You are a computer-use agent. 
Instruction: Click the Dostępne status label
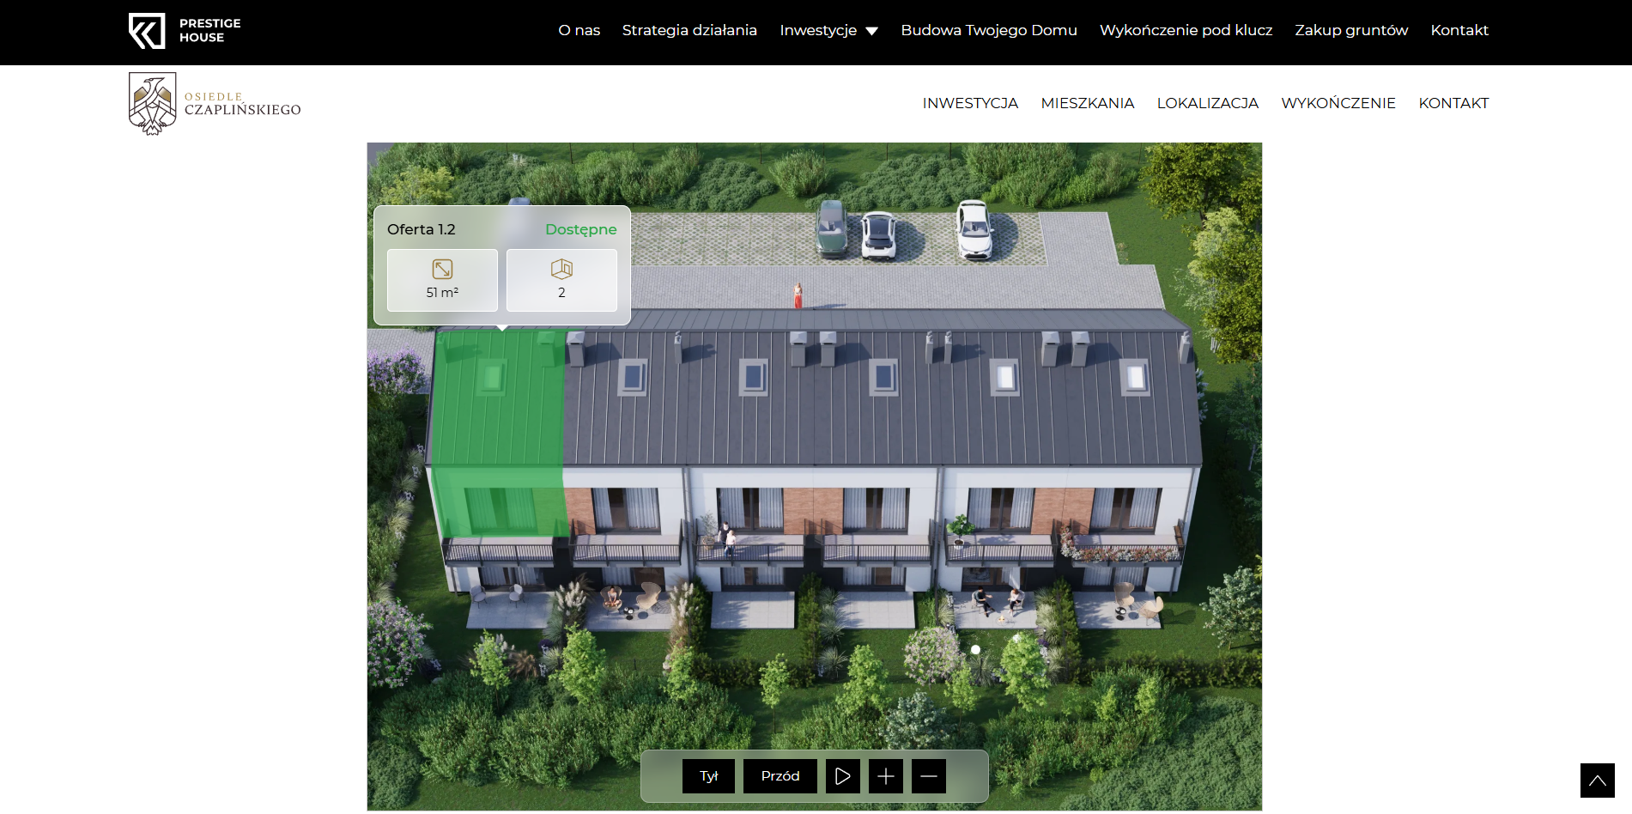pos(581,229)
